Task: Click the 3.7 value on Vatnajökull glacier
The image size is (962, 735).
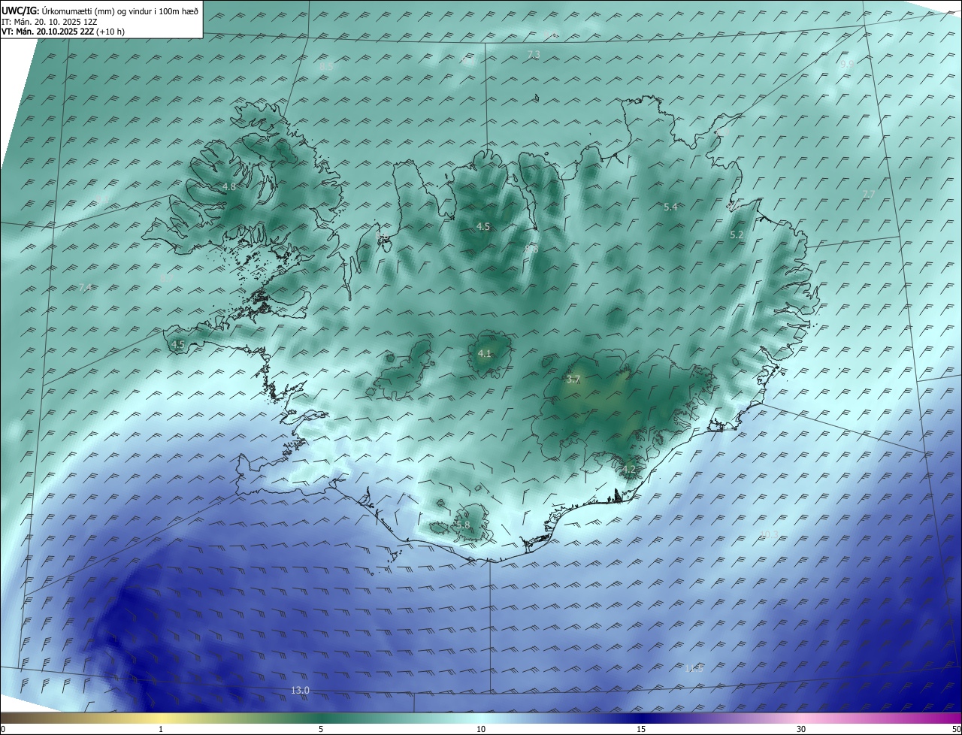Action: point(573,379)
